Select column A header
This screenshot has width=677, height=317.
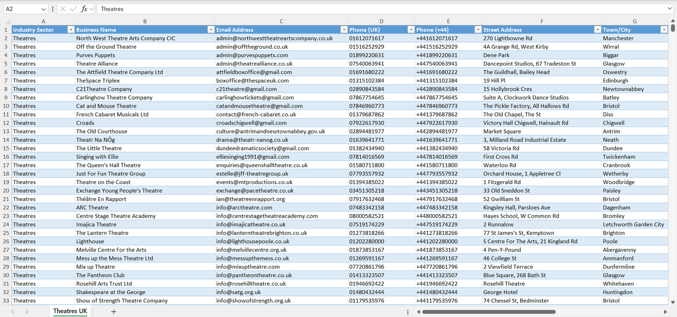(x=43, y=21)
